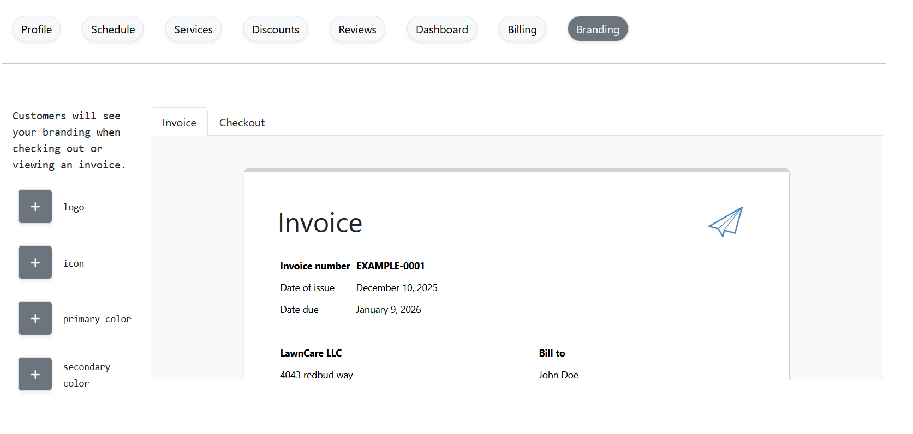Open the Profile tab
This screenshot has height=434, width=913.
click(37, 29)
